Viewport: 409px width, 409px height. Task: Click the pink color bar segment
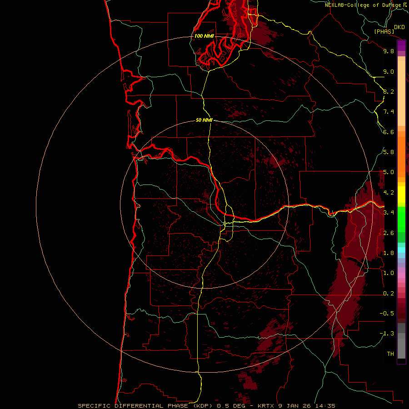(x=401, y=275)
